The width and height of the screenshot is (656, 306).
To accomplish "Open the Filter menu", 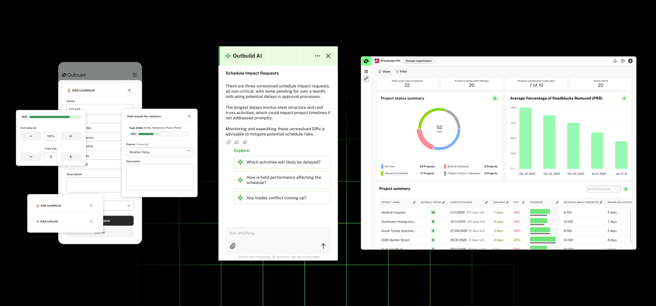I will (401, 71).
